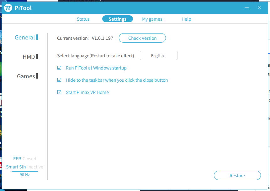The height and width of the screenshot is (191, 270).
Task: Click the 90 Hz refresh rate label
Action: pyautogui.click(x=25, y=175)
